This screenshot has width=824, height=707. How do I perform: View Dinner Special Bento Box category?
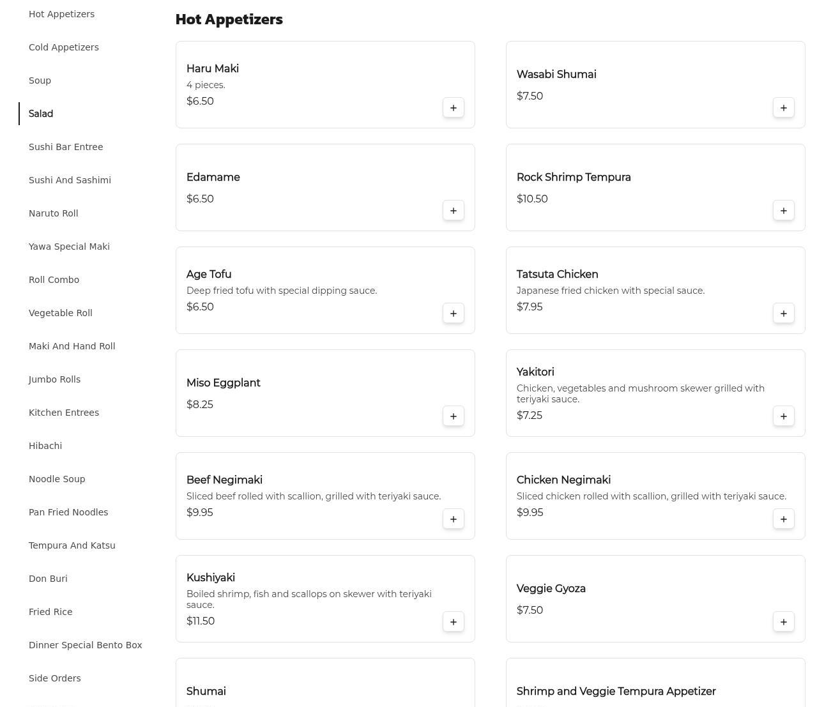click(x=86, y=645)
